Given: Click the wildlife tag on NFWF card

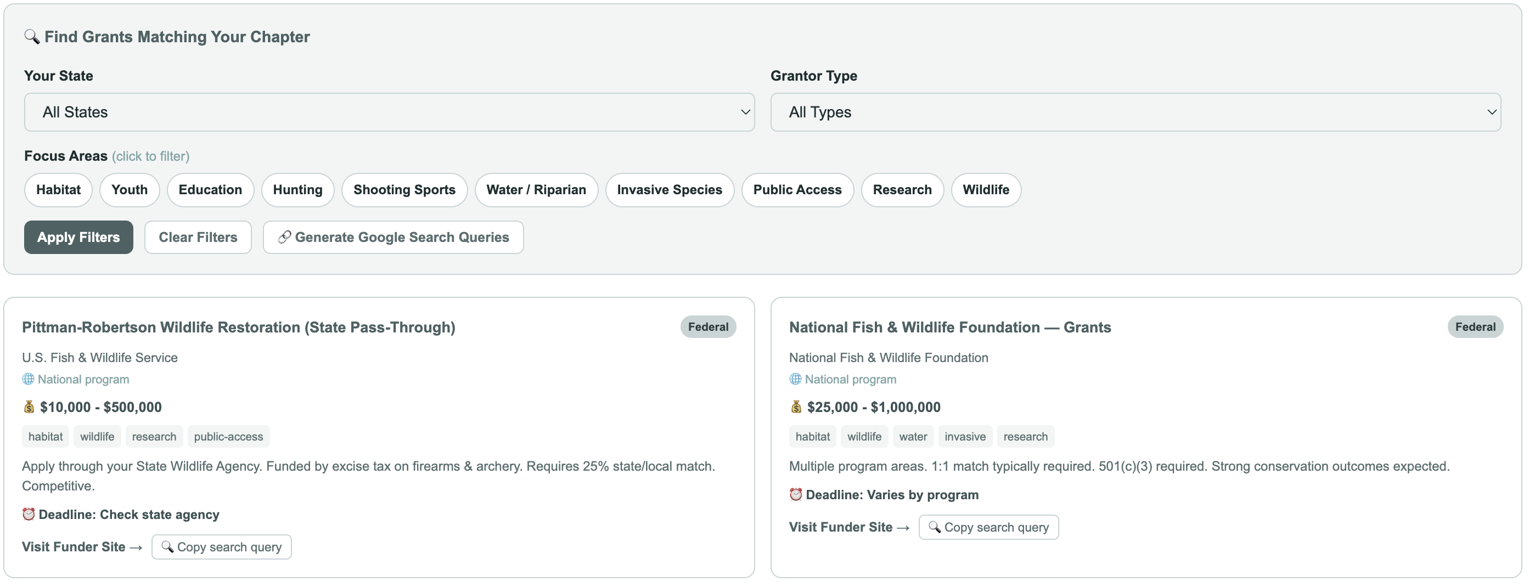Looking at the screenshot, I should click(864, 437).
